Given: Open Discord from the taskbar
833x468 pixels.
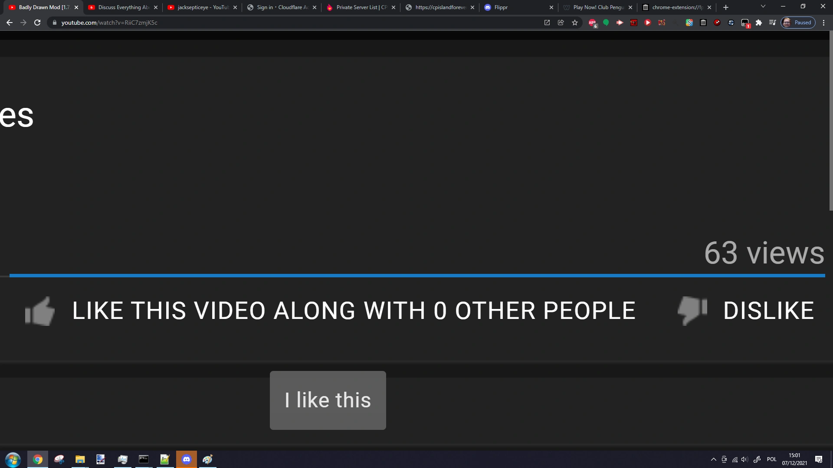Looking at the screenshot, I should click(x=187, y=459).
